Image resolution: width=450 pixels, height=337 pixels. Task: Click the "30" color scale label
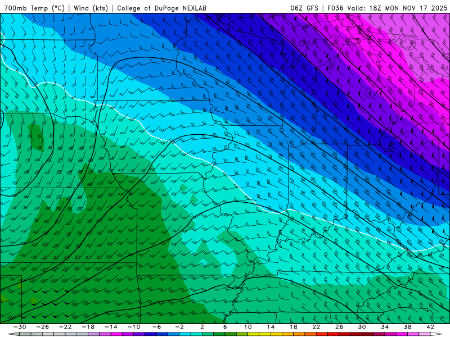[x=362, y=327]
